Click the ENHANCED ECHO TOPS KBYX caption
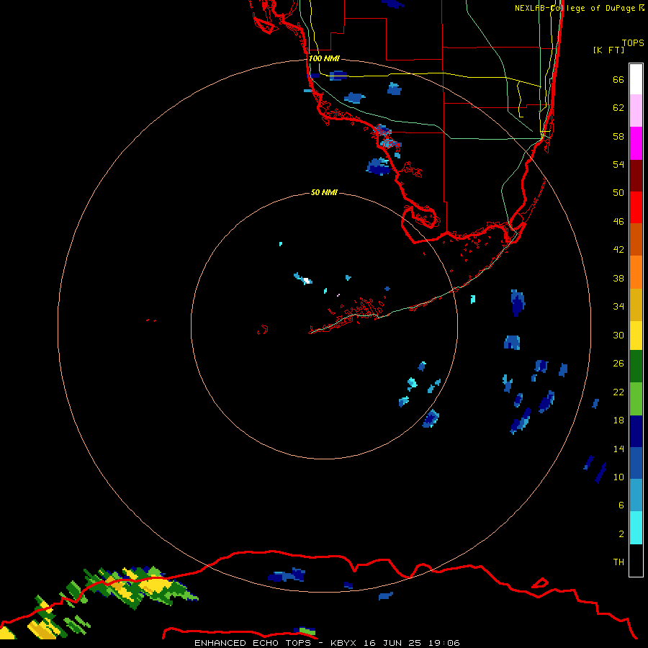Image resolution: width=648 pixels, height=648 pixels. [x=327, y=643]
